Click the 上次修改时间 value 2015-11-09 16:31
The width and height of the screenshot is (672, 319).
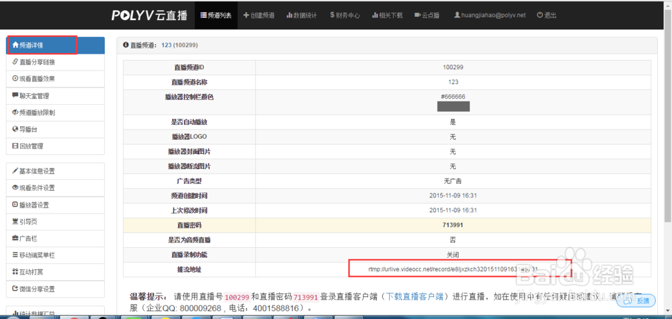453,210
